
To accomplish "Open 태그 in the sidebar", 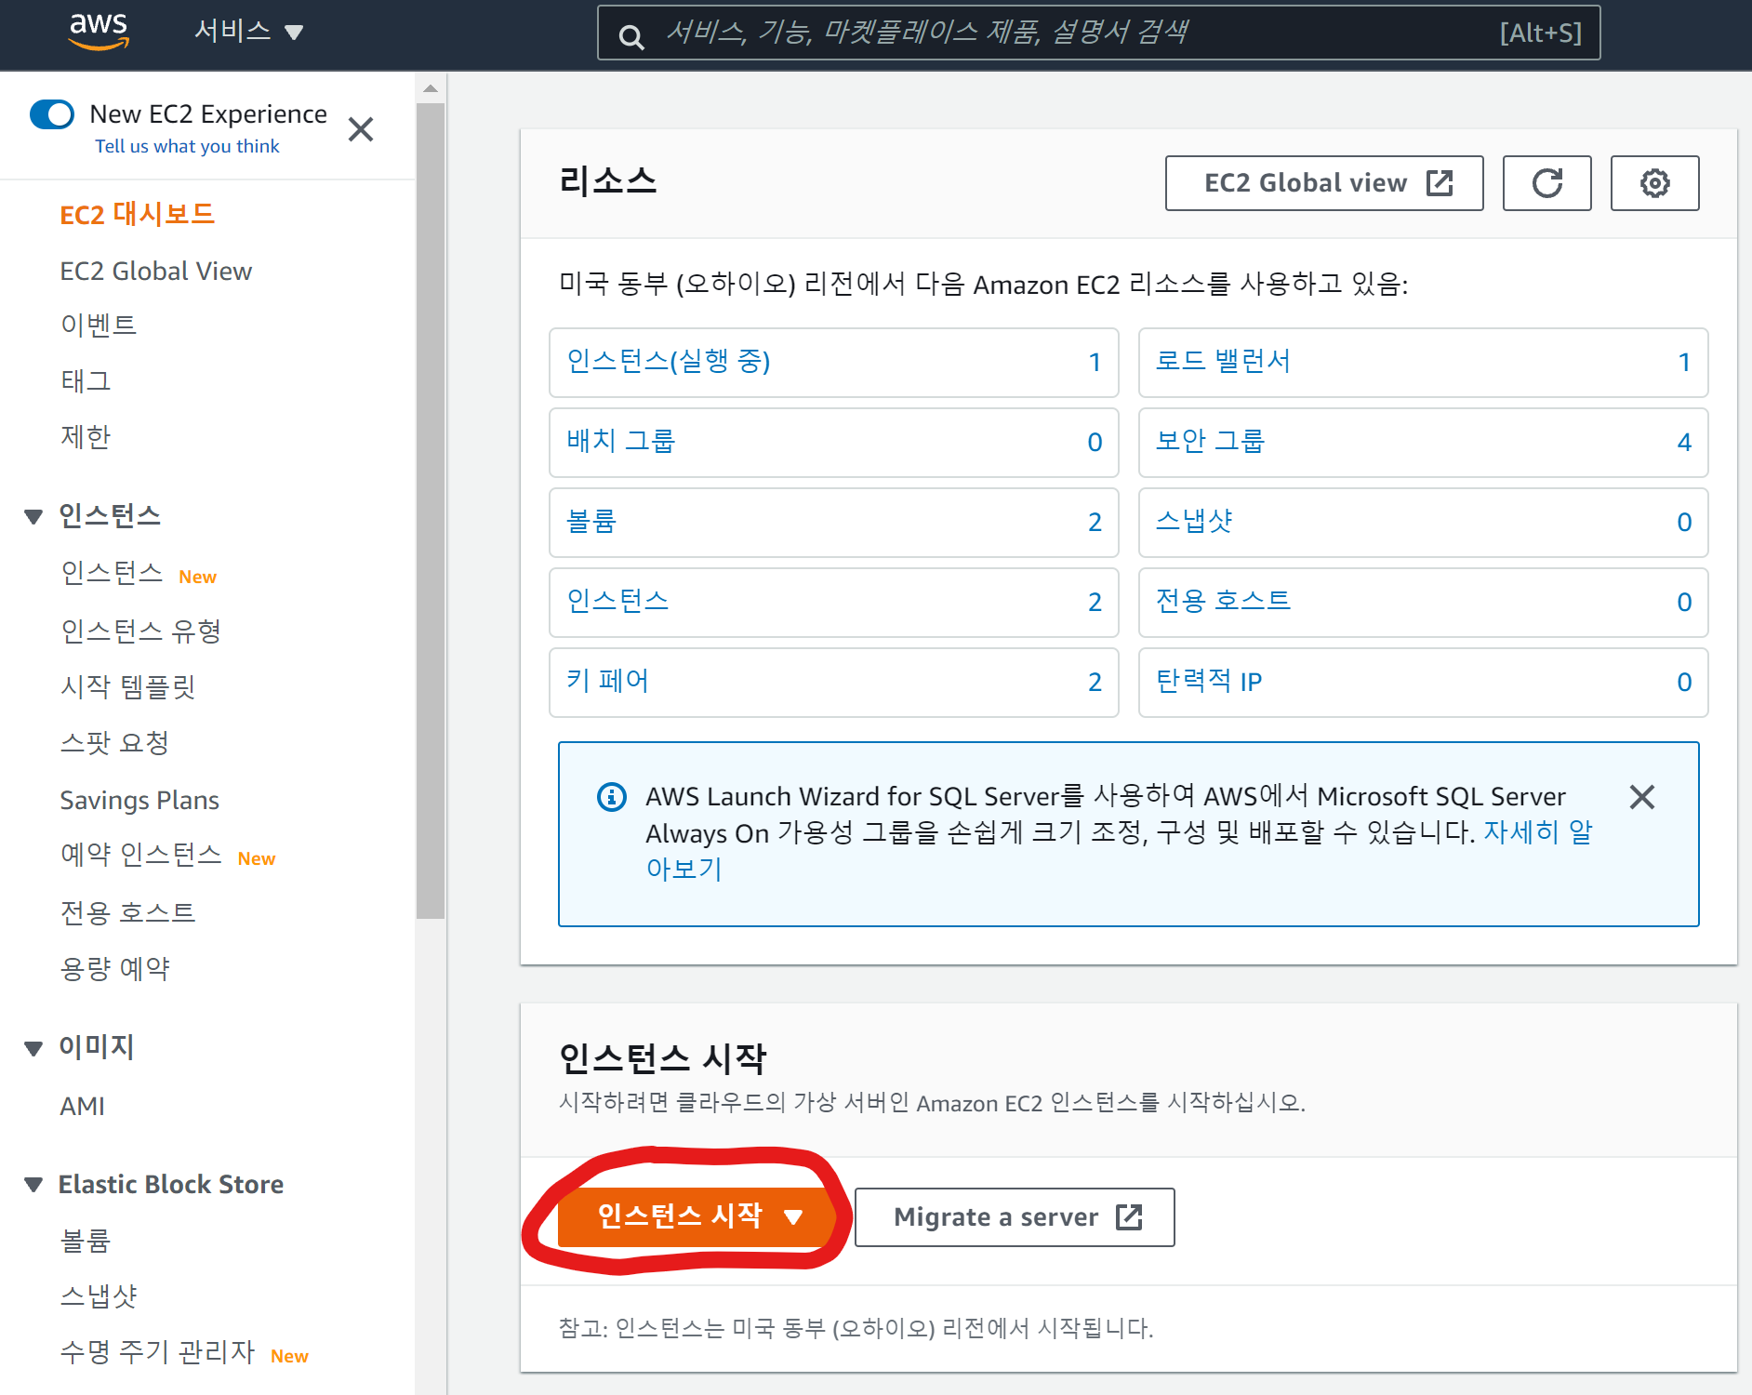I will click(x=86, y=380).
